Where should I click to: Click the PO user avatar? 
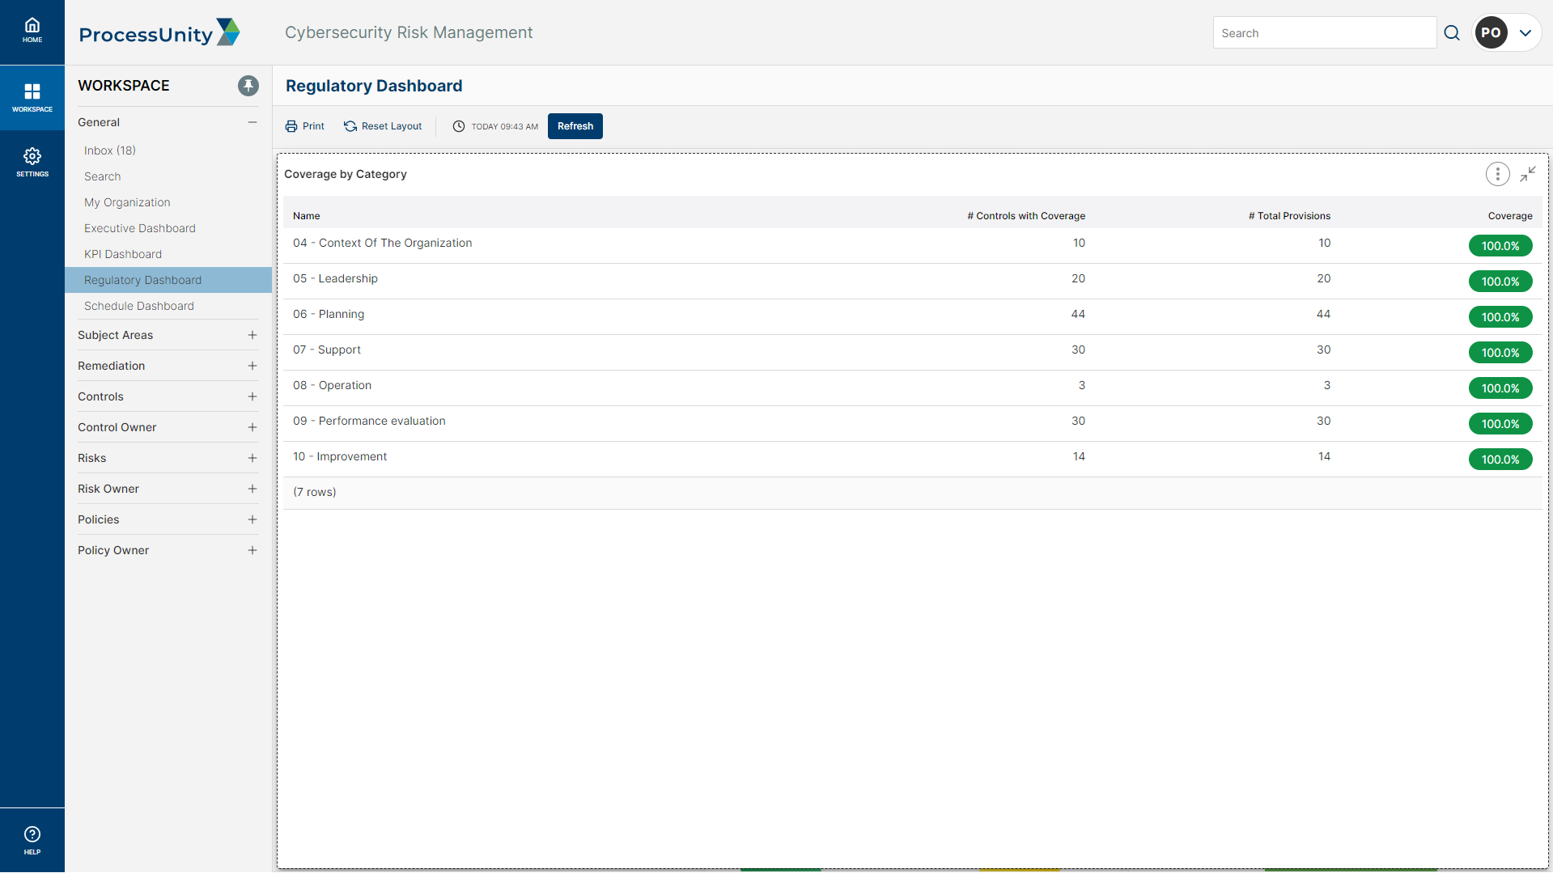pyautogui.click(x=1491, y=33)
